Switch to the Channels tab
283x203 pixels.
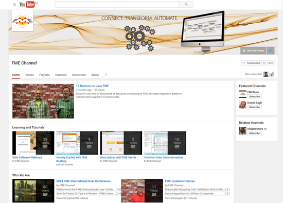[61, 75]
